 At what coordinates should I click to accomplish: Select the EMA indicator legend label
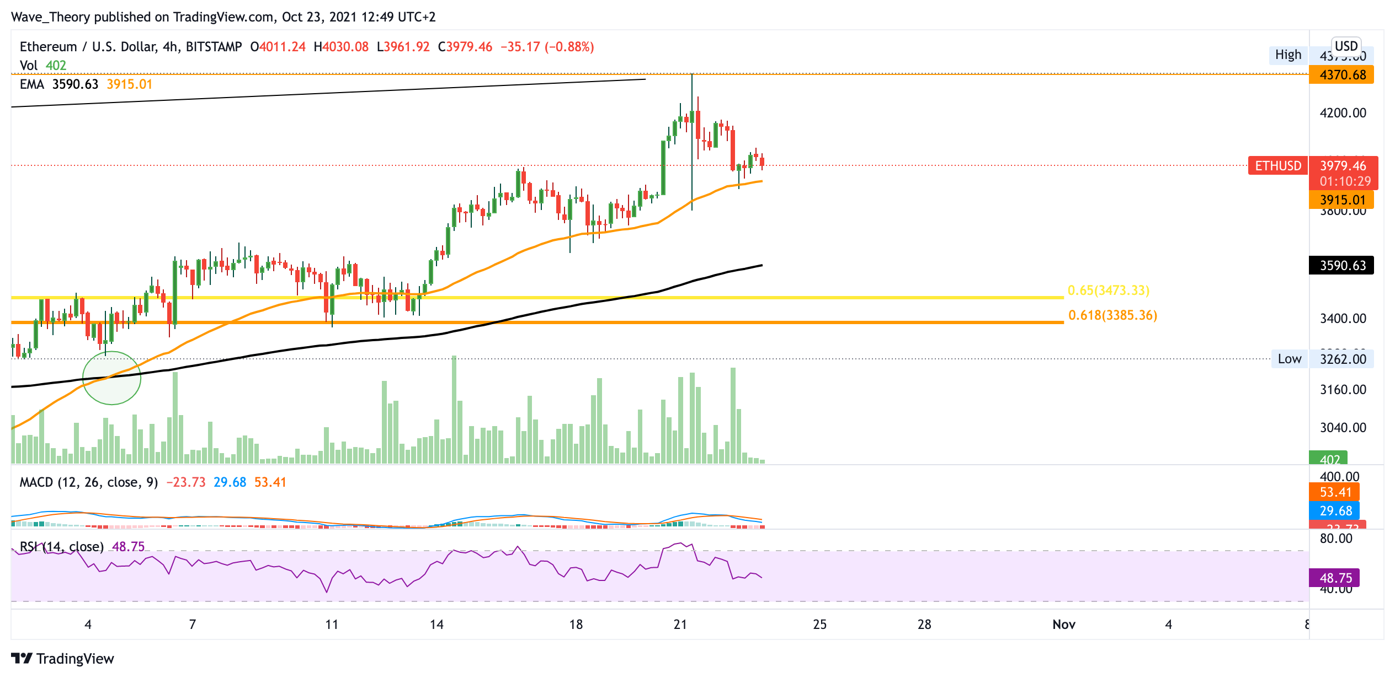click(31, 84)
